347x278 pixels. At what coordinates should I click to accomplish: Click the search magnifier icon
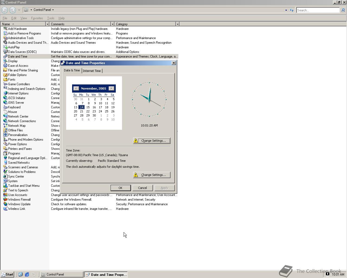tap(343, 10)
